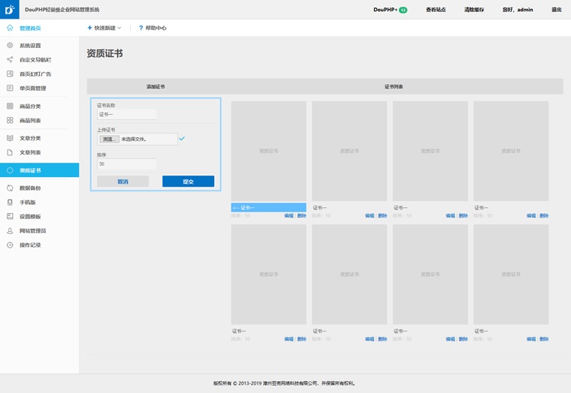The width and height of the screenshot is (571, 393).
Task: Click the 证书名称 input field
Action: coord(126,115)
